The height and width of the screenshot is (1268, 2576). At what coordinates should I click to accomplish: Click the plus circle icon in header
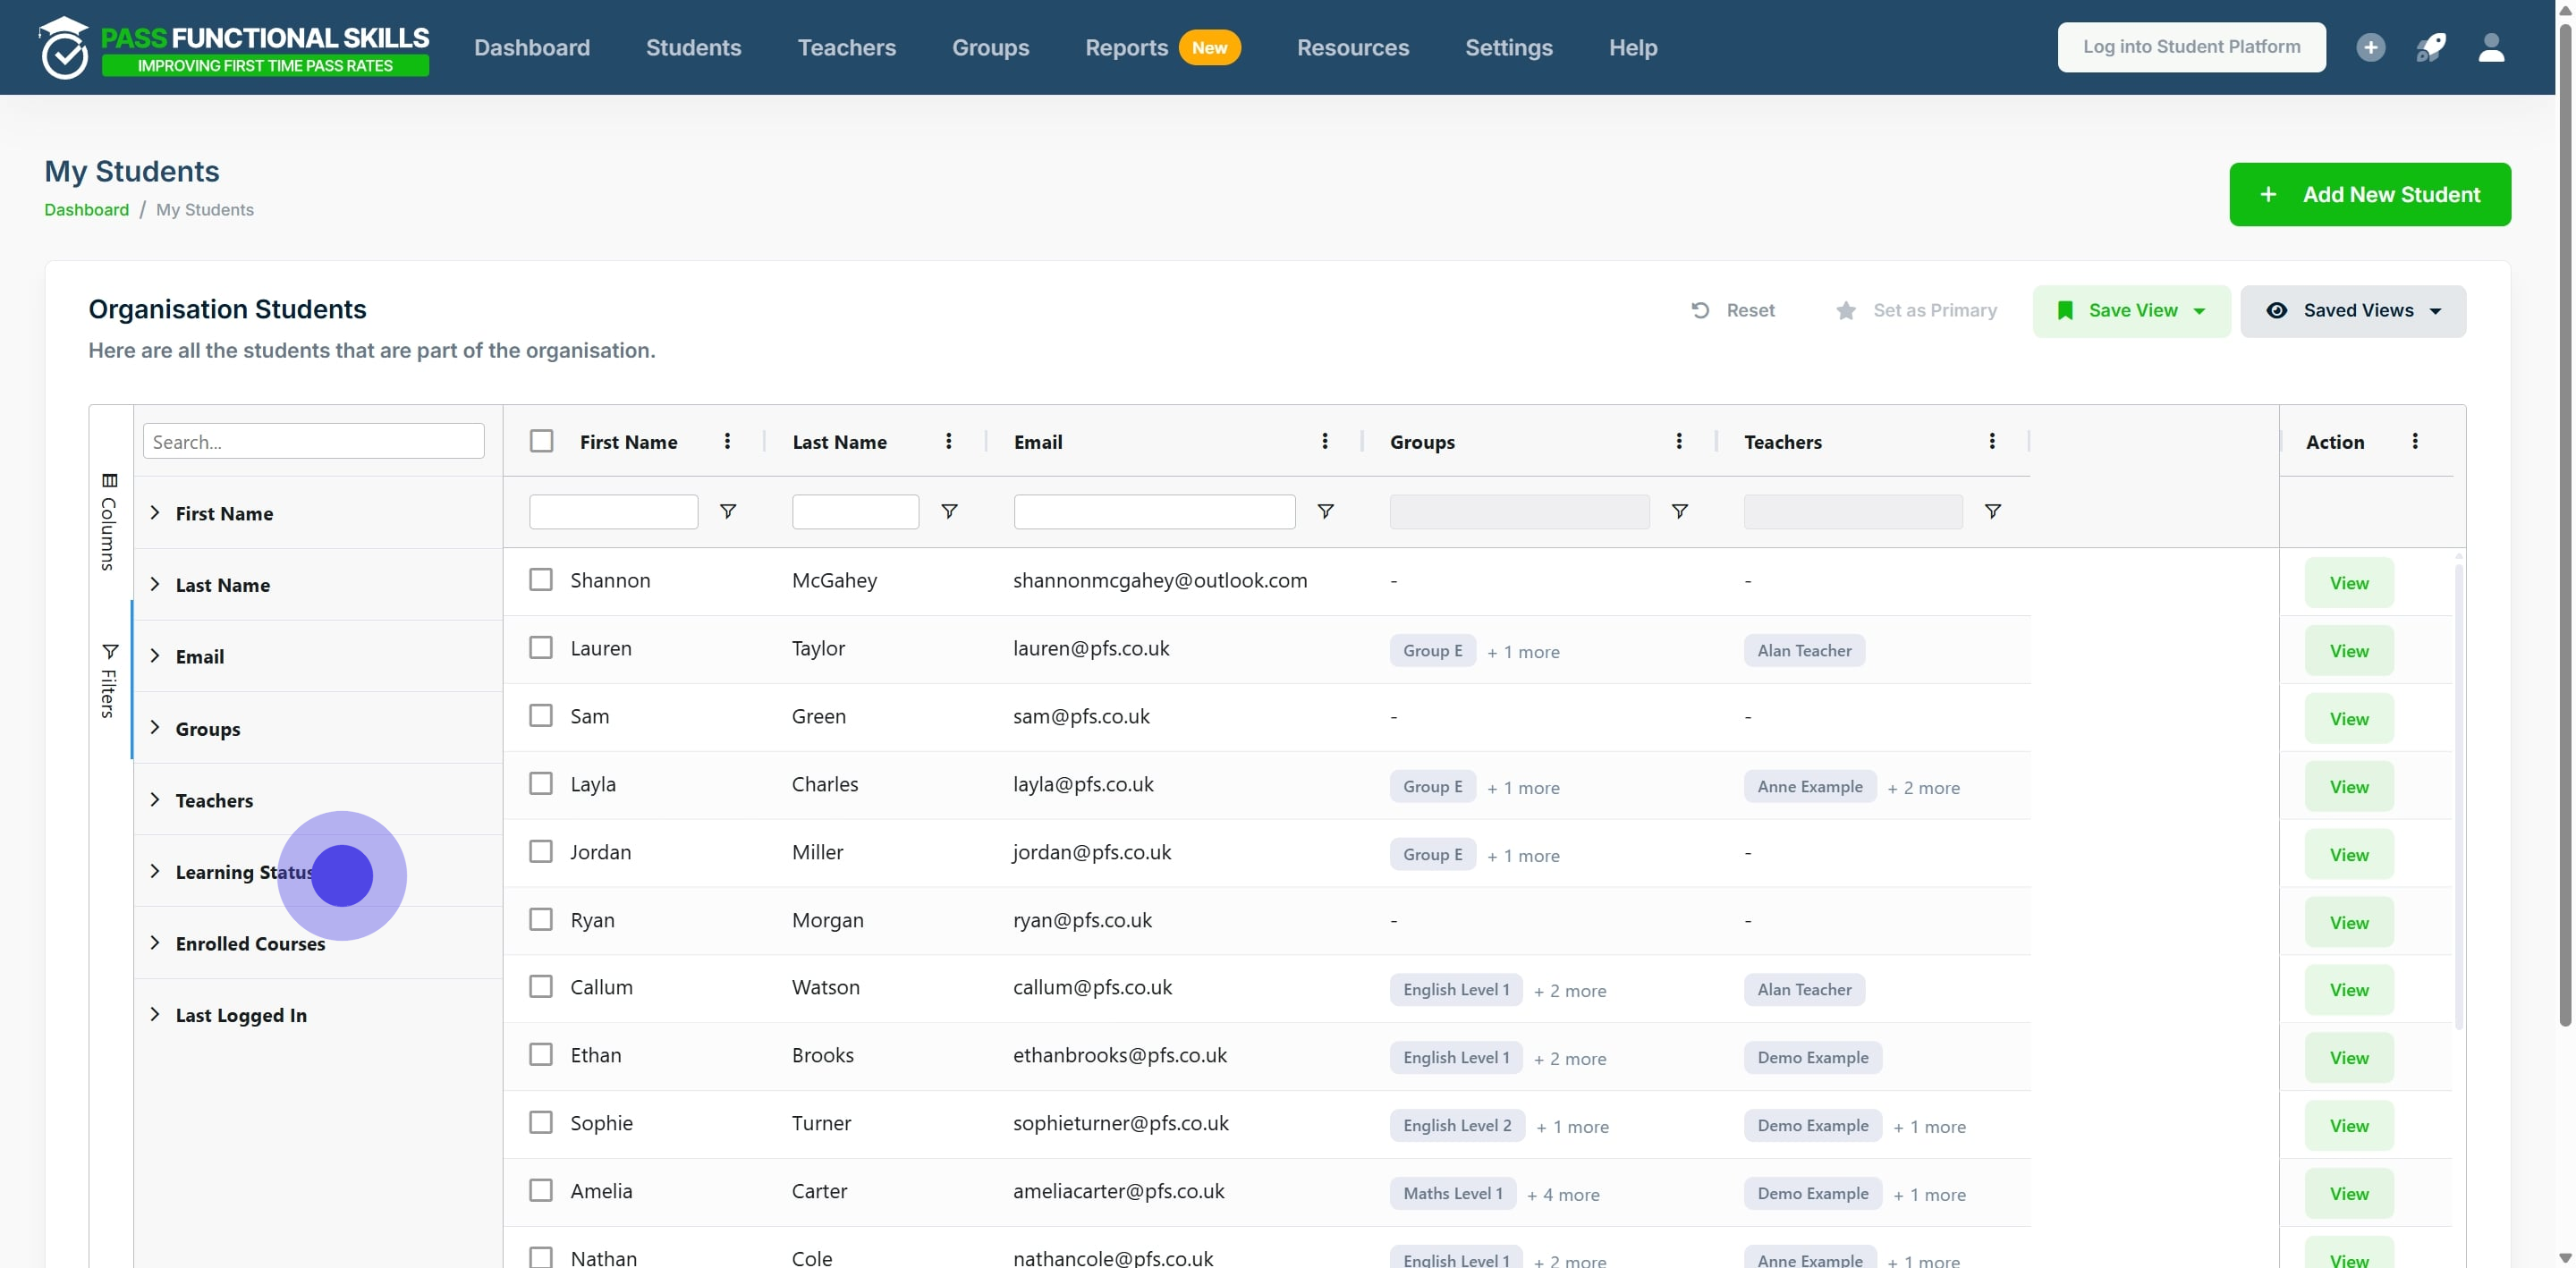2370,47
